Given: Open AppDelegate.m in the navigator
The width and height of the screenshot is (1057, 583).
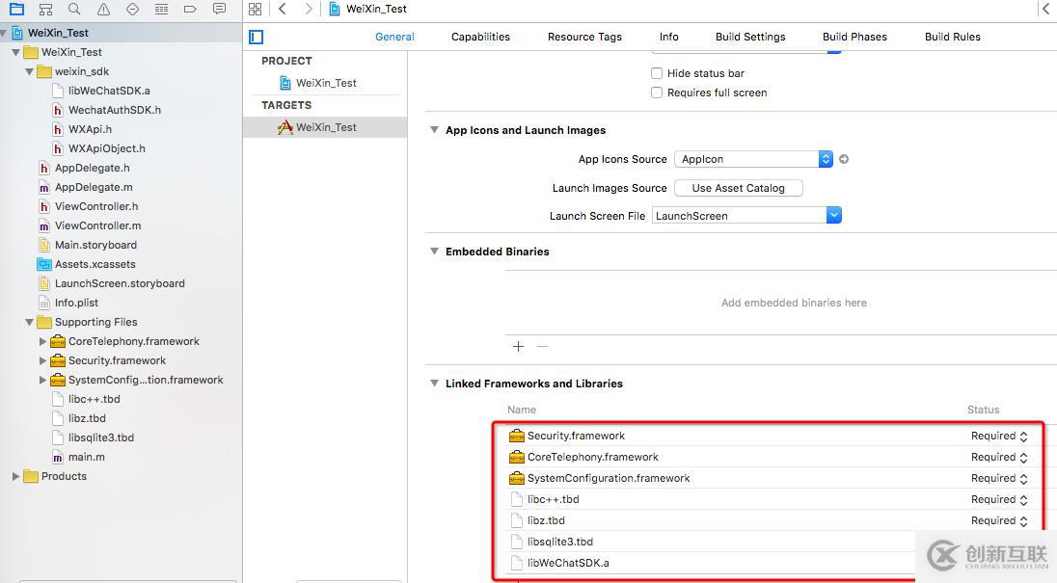Looking at the screenshot, I should [93, 187].
